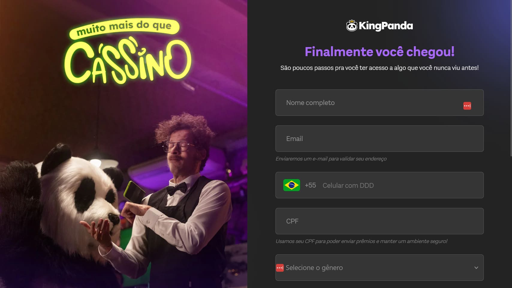Click the 'muito mais do que' neon banner
This screenshot has height=288, width=512.
(x=124, y=28)
